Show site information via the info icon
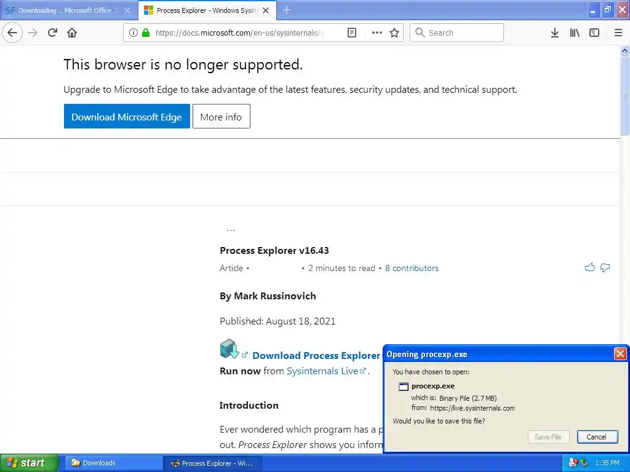This screenshot has height=472, width=630. pyautogui.click(x=134, y=33)
